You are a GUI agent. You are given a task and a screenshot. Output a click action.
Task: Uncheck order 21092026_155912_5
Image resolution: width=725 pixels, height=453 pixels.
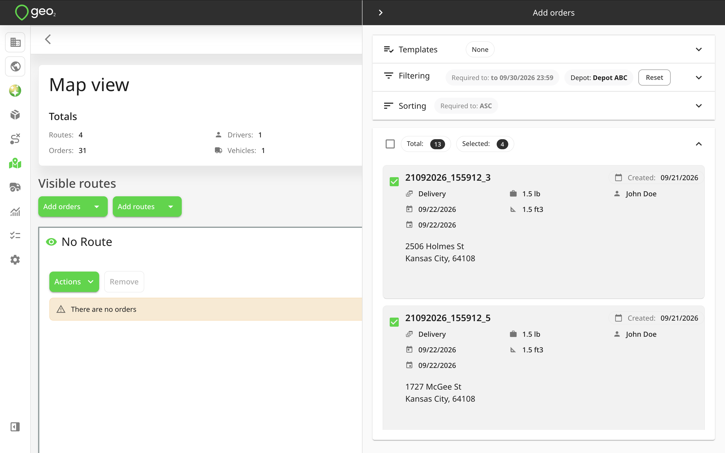pos(394,322)
